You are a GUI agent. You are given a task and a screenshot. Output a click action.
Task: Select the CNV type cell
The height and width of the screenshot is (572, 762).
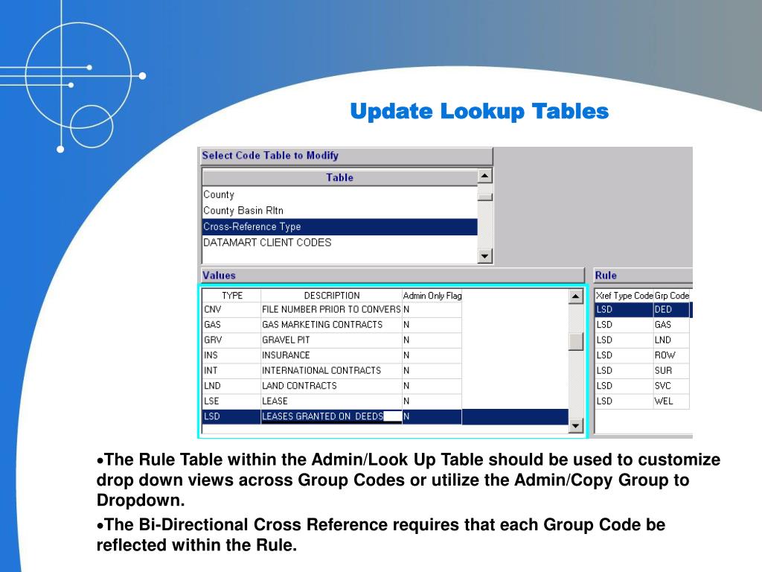point(232,310)
